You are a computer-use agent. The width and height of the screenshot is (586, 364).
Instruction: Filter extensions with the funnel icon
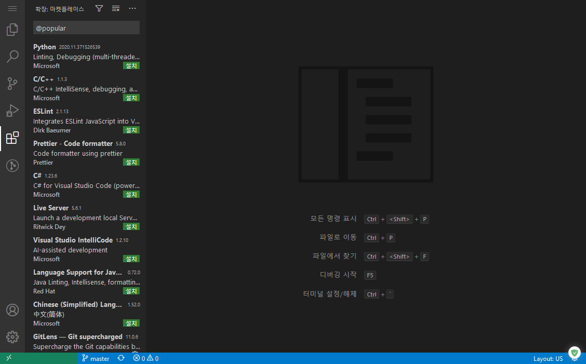tap(99, 8)
